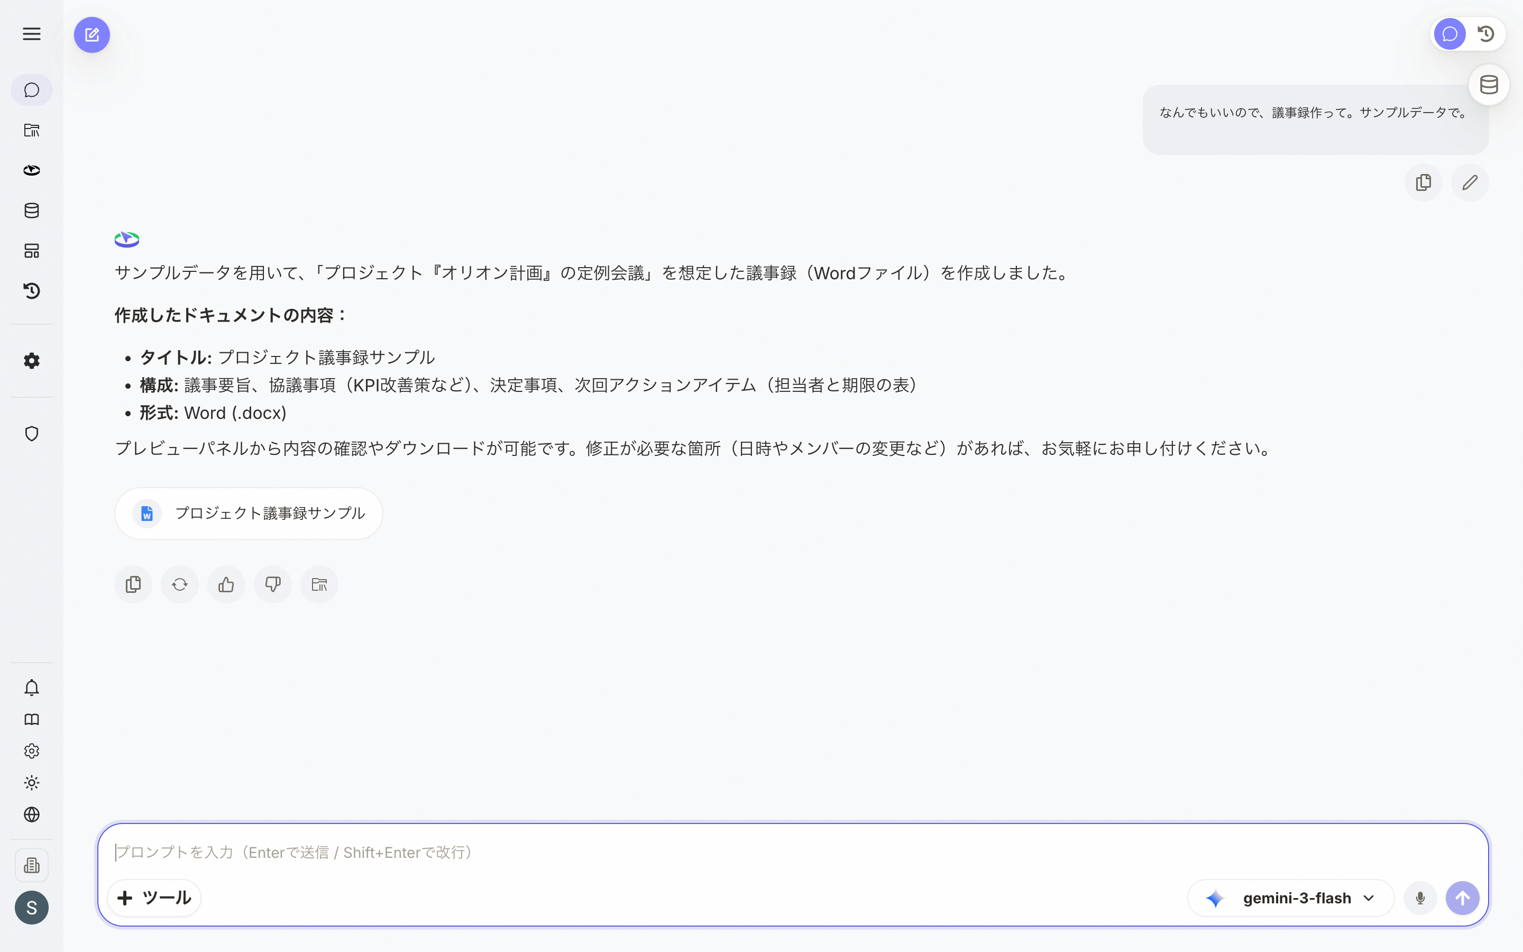Send the prompt with arrow button
The height and width of the screenshot is (952, 1523).
tap(1463, 898)
